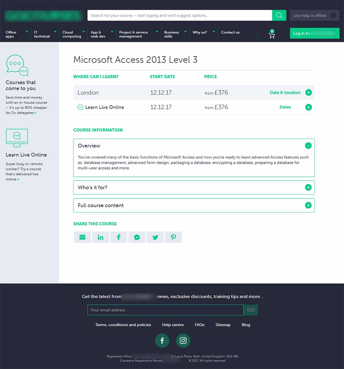
Task: Click the GO subscribe button
Action: pyautogui.click(x=251, y=310)
